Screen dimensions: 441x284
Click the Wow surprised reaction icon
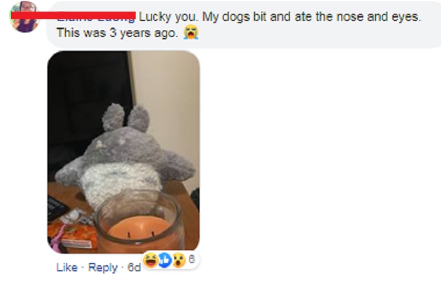(179, 260)
